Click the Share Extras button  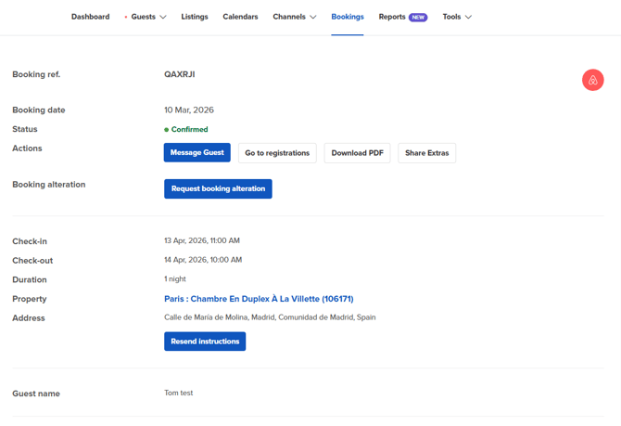click(x=426, y=153)
